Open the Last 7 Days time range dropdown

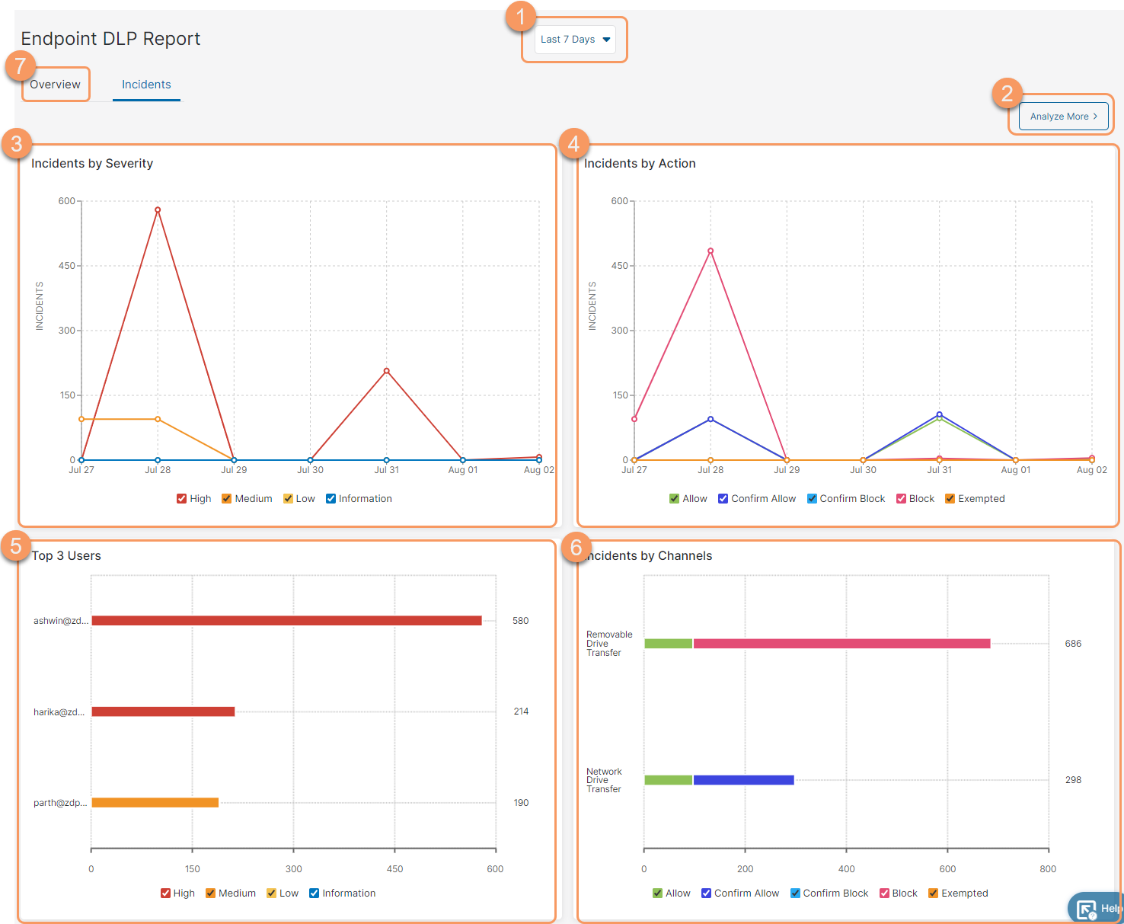(574, 39)
